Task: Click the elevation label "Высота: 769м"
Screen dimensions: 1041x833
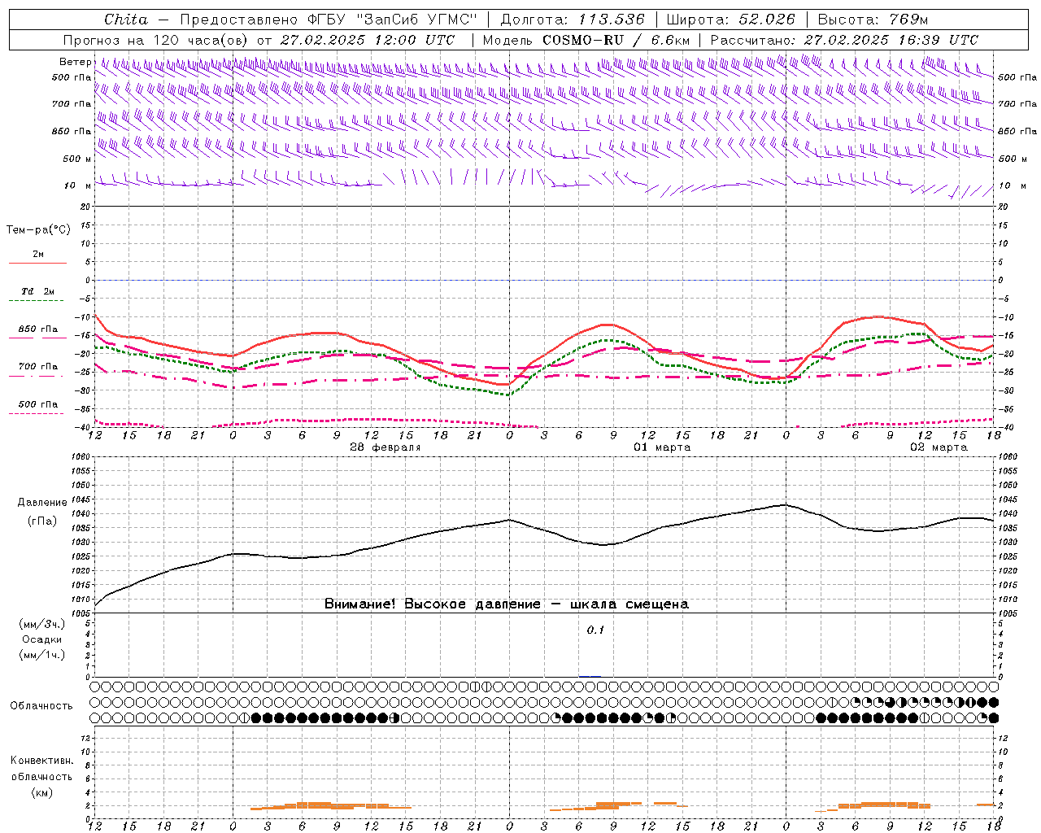Action: [873, 20]
